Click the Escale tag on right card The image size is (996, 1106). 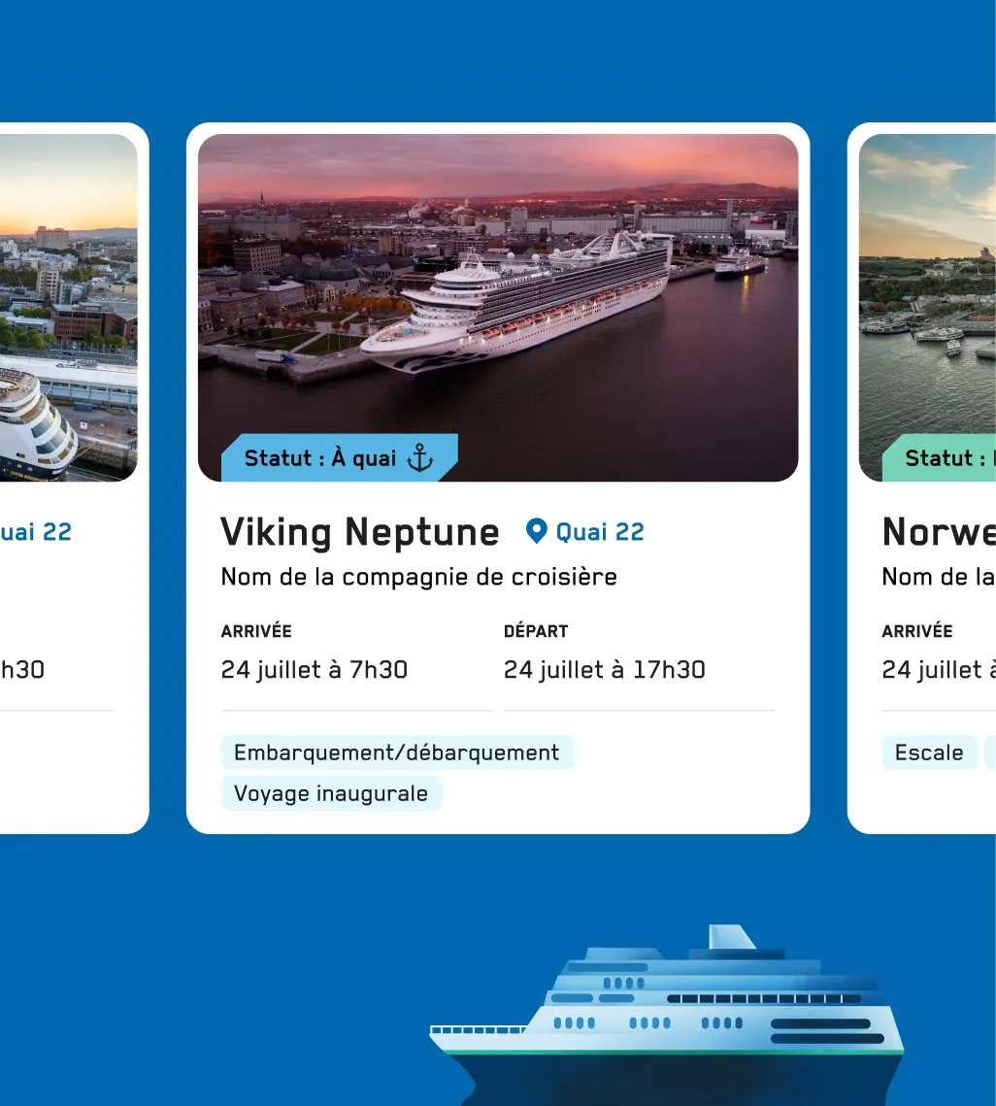click(x=929, y=753)
